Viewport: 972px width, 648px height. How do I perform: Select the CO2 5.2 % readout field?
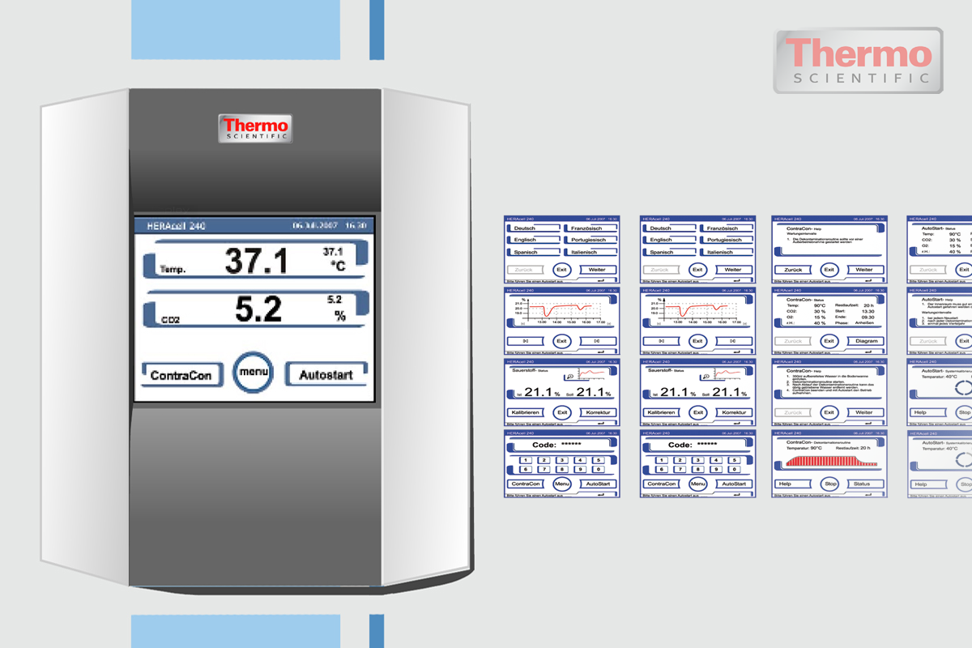pos(256,308)
